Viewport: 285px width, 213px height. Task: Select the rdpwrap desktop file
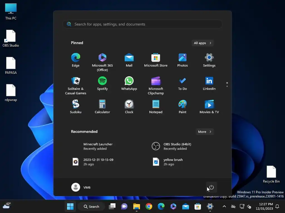coord(11,93)
